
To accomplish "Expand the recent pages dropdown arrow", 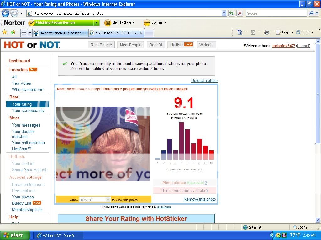I will (x=21, y=13).
